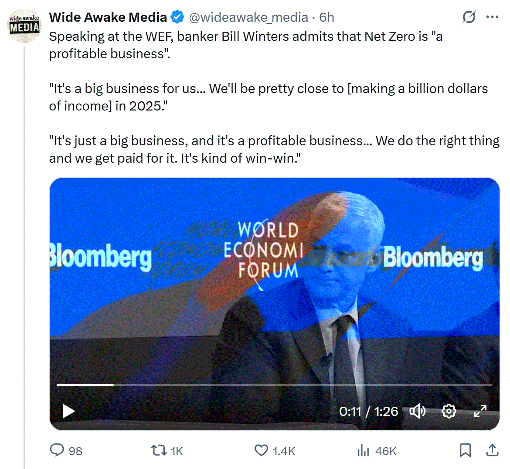Share the post via the share icon
This screenshot has width=510, height=469.
pyautogui.click(x=492, y=450)
